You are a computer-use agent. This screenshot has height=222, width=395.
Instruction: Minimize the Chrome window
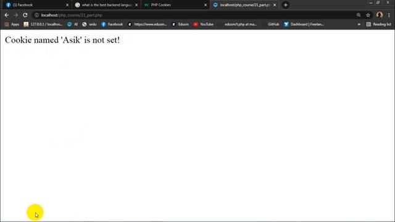[x=370, y=2]
